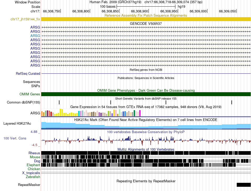Image resolution: width=251 pixels, height=191 pixels.
Task: Click the 100 bases scale bar
Action: [x=146, y=7]
